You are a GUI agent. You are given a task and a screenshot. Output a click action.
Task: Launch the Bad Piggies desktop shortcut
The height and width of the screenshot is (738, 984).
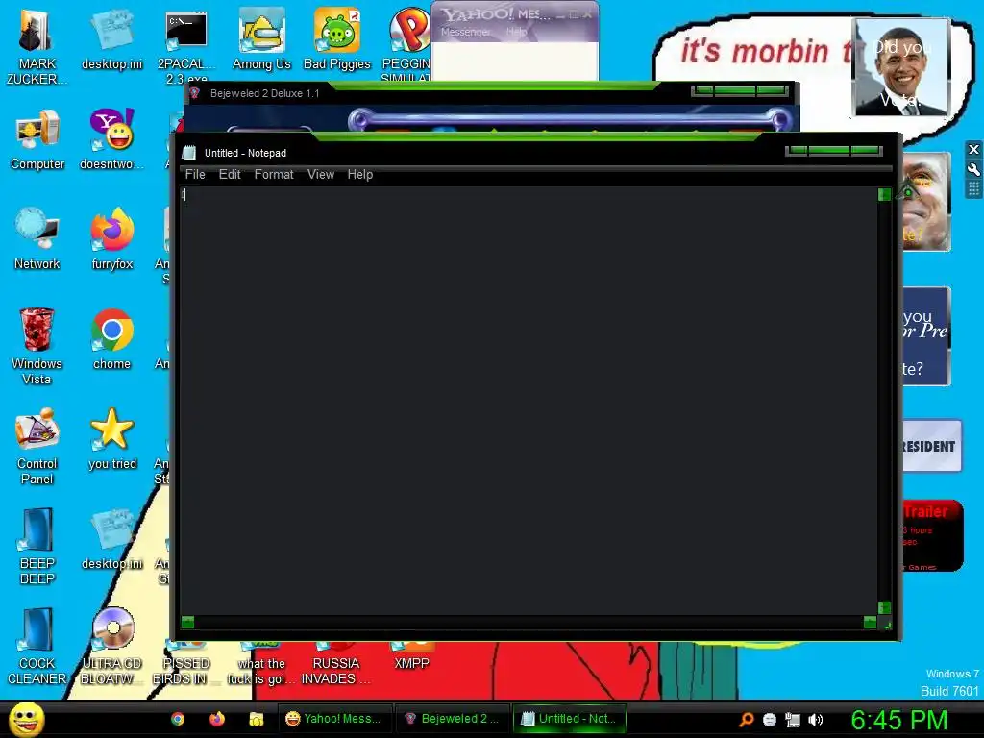337,40
